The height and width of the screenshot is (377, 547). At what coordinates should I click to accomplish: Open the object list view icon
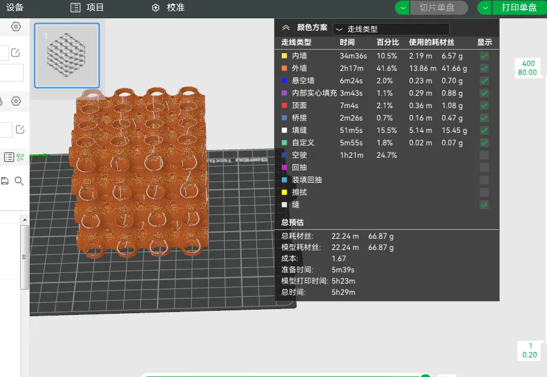coord(9,157)
